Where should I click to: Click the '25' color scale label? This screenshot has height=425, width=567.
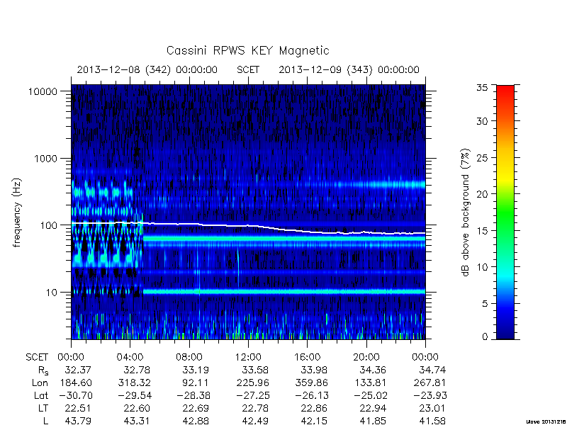[x=482, y=158]
